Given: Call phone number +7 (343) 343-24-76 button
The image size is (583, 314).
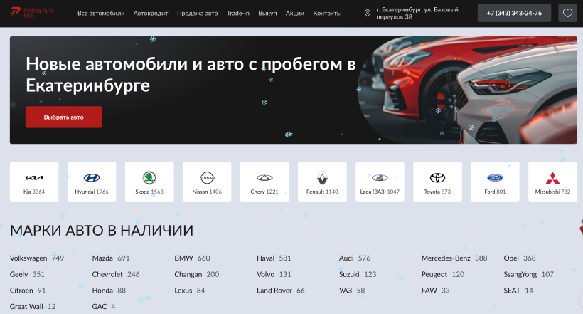Looking at the screenshot, I should pos(514,13).
